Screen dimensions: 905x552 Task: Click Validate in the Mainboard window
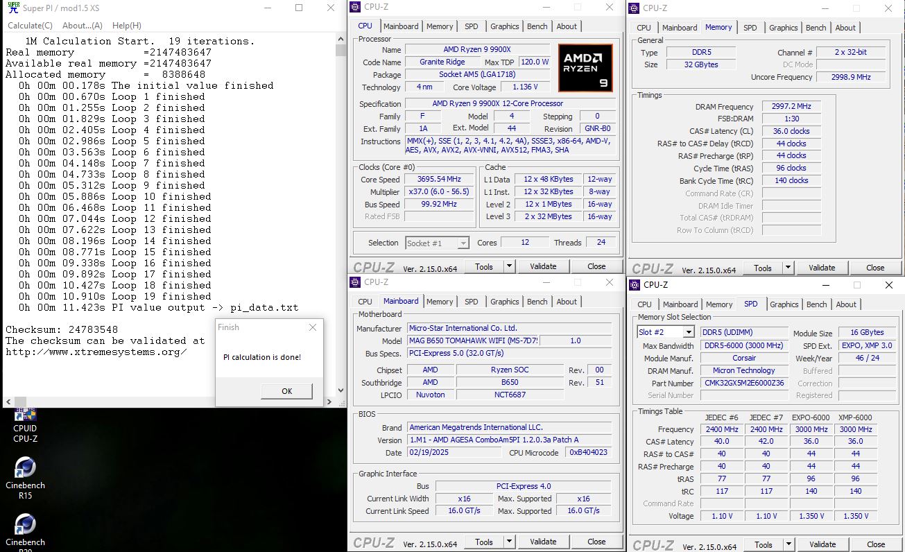pyautogui.click(x=543, y=542)
